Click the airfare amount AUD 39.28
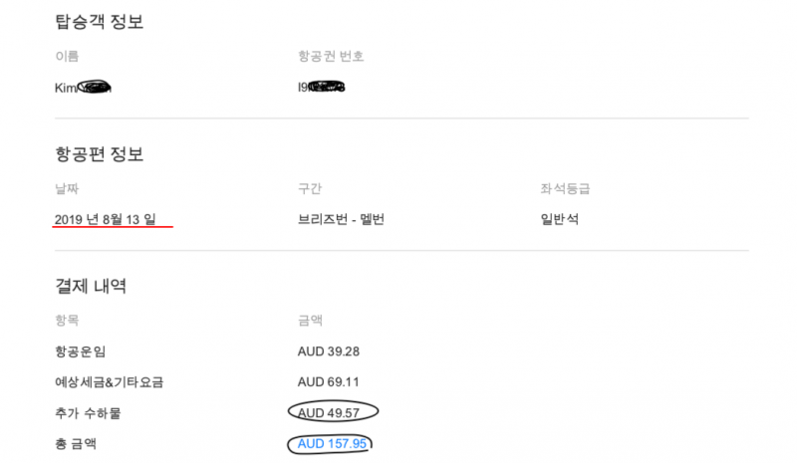The width and height of the screenshot is (797, 463). pyautogui.click(x=329, y=351)
